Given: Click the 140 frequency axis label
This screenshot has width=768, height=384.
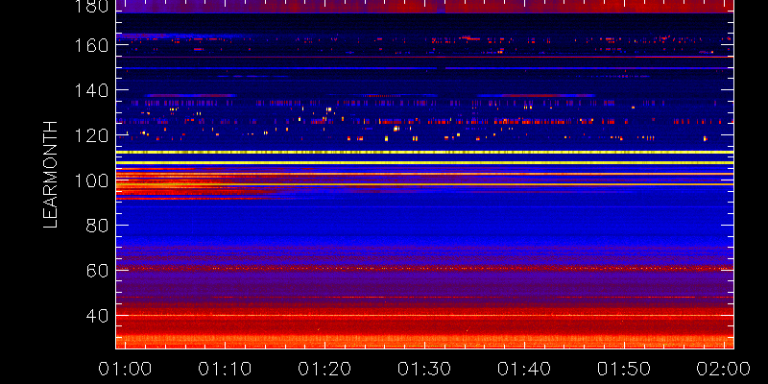Looking at the screenshot, I should coord(89,90).
